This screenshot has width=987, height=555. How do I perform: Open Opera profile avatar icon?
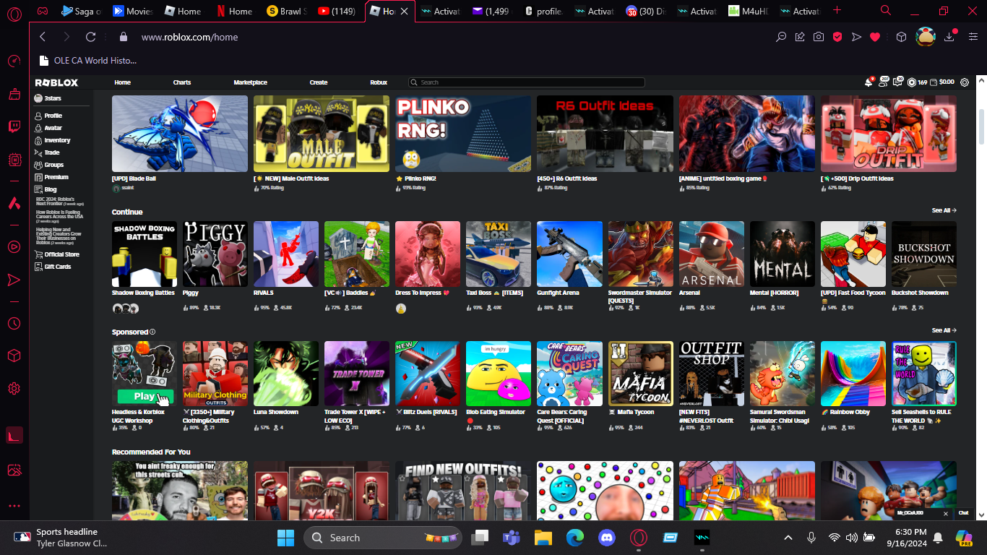point(926,36)
